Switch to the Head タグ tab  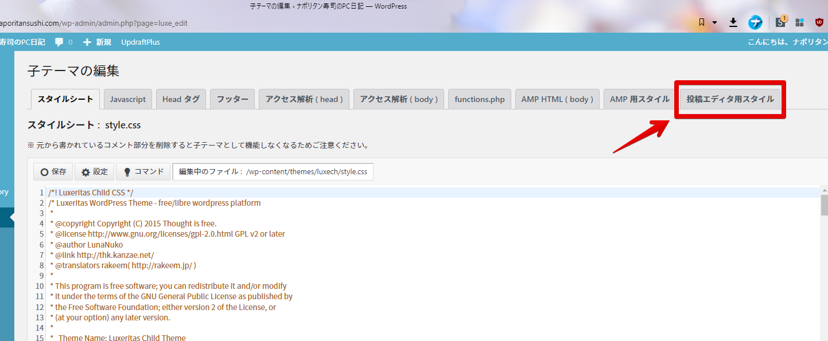coord(181,99)
